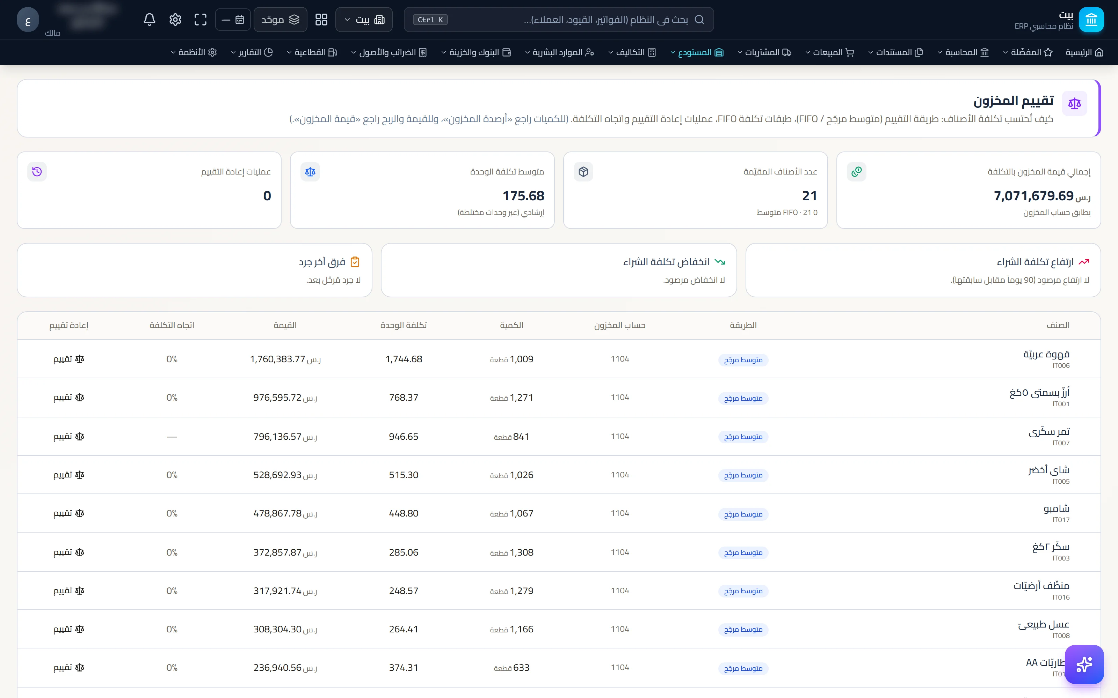Click the scales icon in منظّف أرضيّات row

[x=79, y=591]
